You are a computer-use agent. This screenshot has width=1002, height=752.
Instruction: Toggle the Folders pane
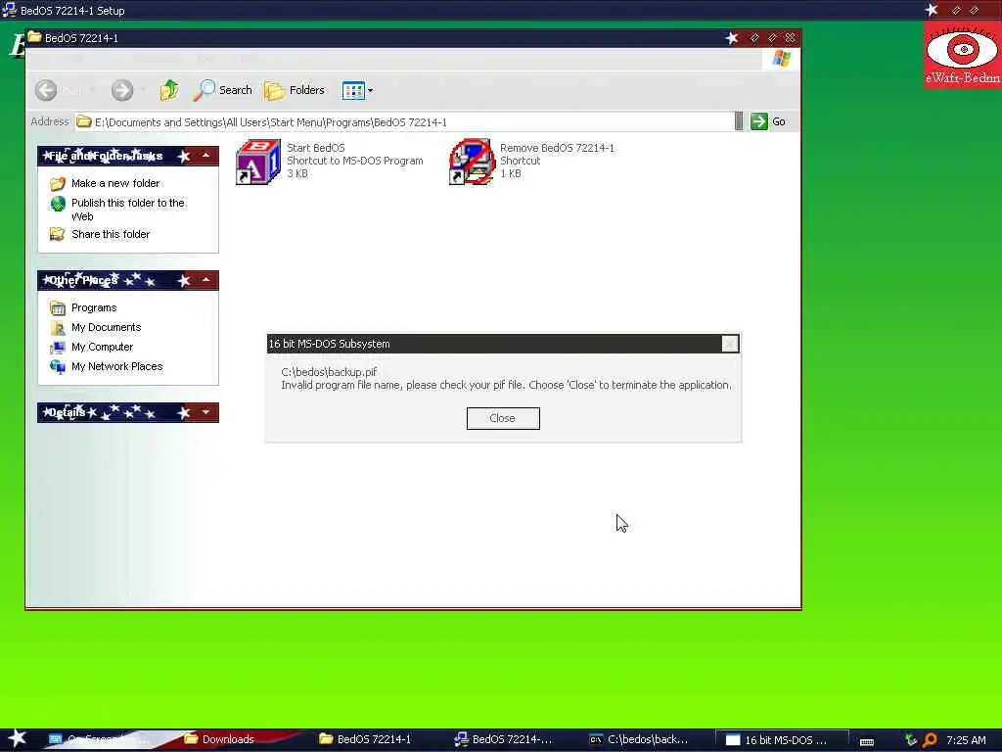[x=295, y=90]
